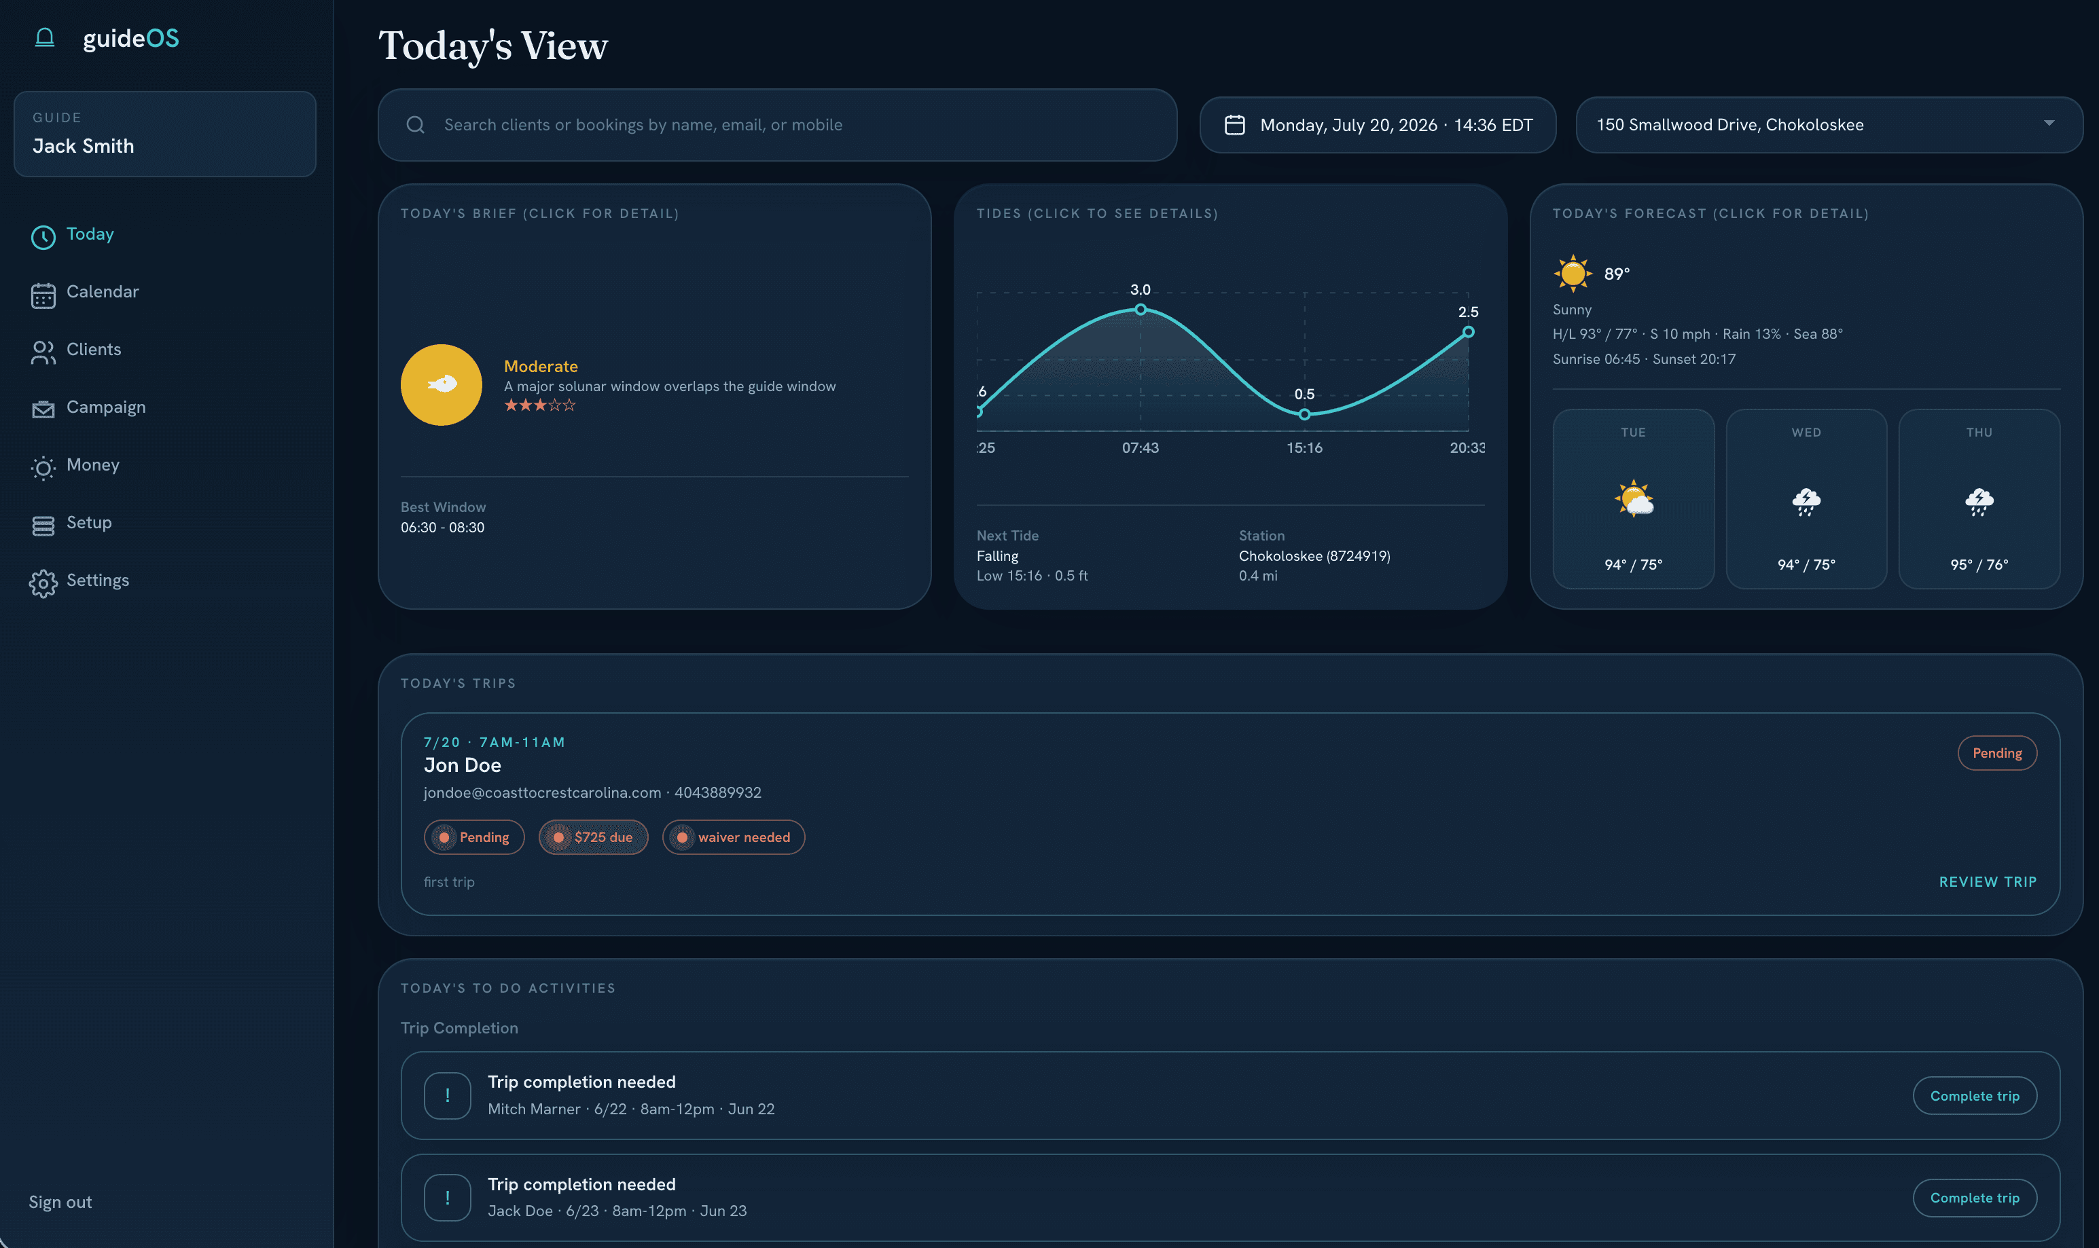Open the Calendar page
2099x1248 pixels.
coord(103,292)
